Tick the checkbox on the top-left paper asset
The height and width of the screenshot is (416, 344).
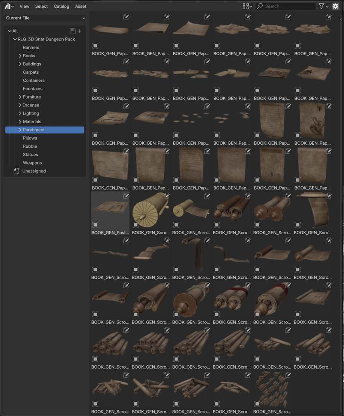point(95,45)
